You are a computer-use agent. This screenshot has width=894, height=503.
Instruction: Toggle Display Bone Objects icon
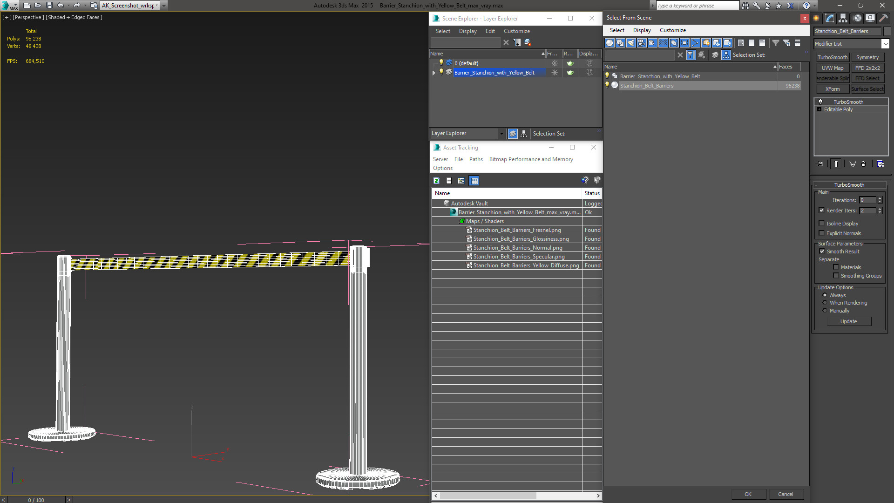click(x=695, y=43)
